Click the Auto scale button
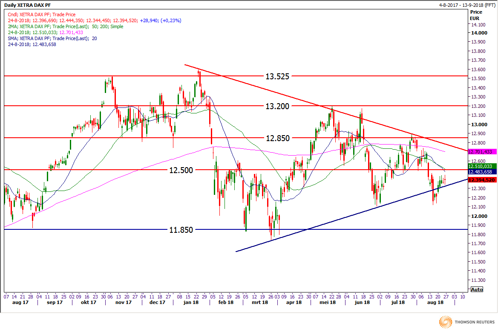This screenshot has height=330, width=498. (x=477, y=289)
